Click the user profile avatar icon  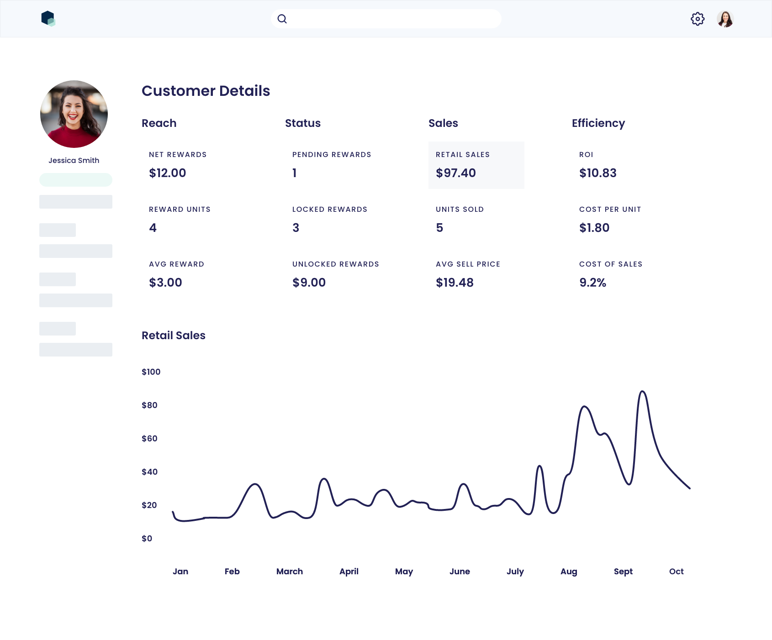pyautogui.click(x=725, y=19)
